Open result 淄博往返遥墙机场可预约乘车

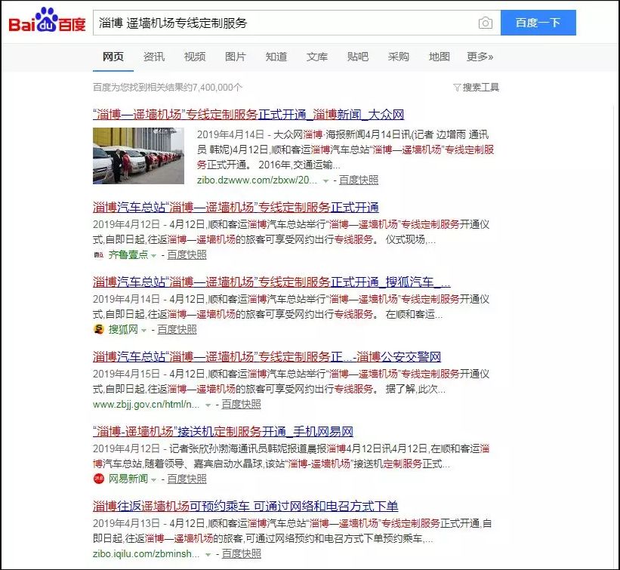tap(245, 507)
